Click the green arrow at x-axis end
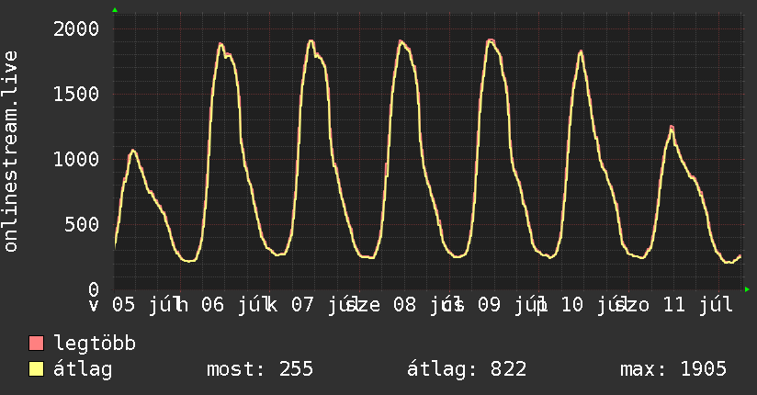The width and height of the screenshot is (757, 395). [747, 289]
